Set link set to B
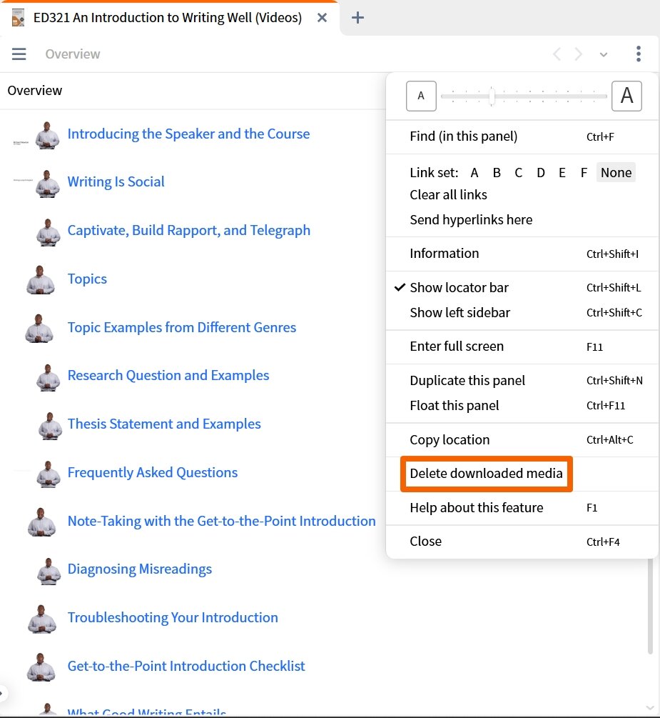This screenshot has width=660, height=718. [x=497, y=173]
